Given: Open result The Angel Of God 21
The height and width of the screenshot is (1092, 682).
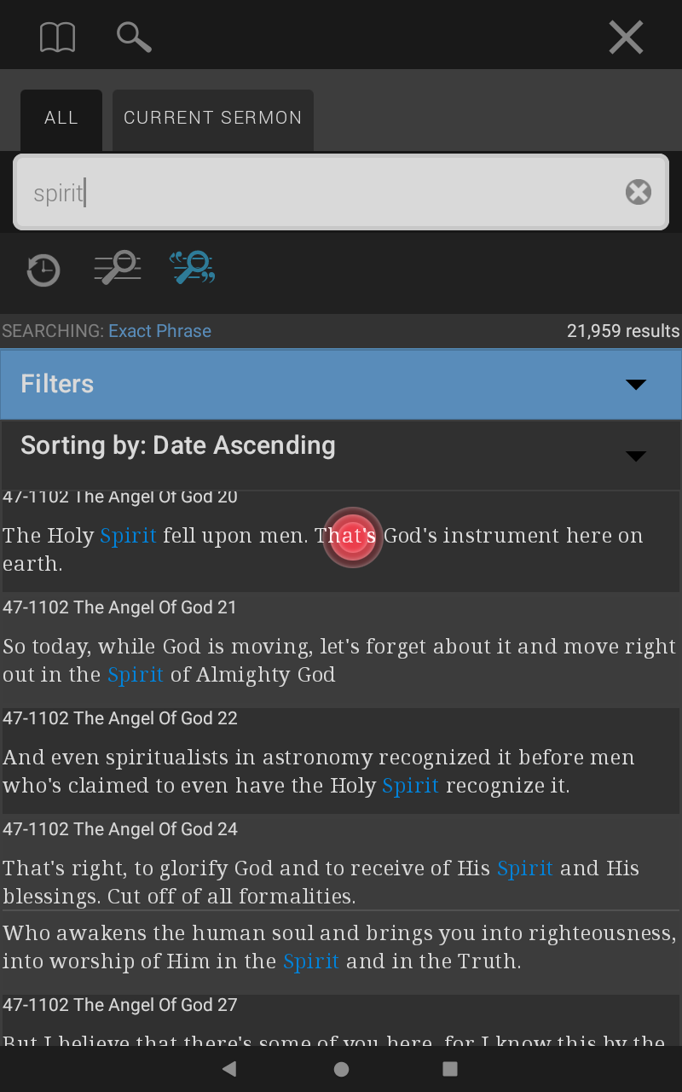Looking at the screenshot, I should pos(341,647).
